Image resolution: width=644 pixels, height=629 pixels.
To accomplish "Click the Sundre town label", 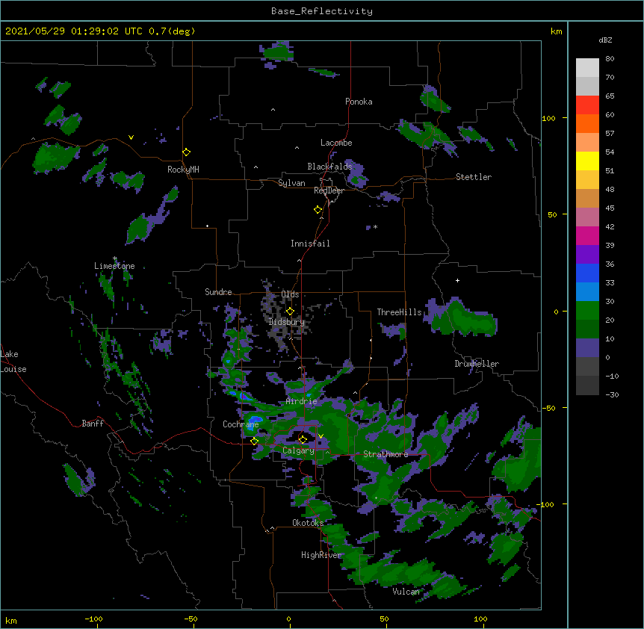I will point(218,292).
